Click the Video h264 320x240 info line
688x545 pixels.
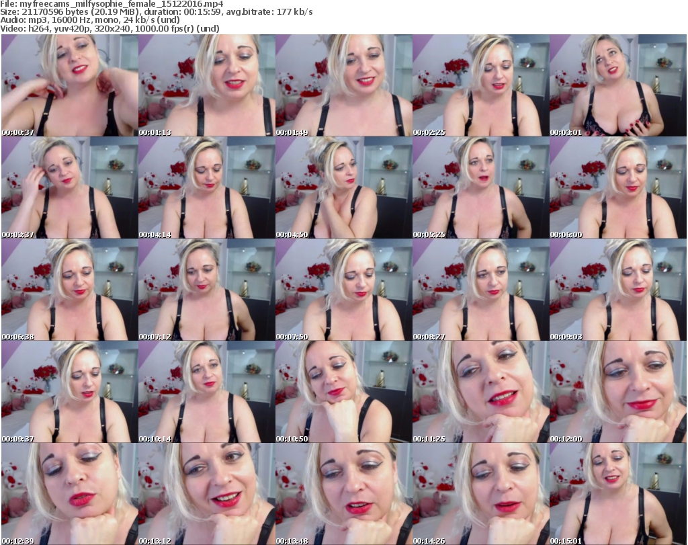[110, 28]
